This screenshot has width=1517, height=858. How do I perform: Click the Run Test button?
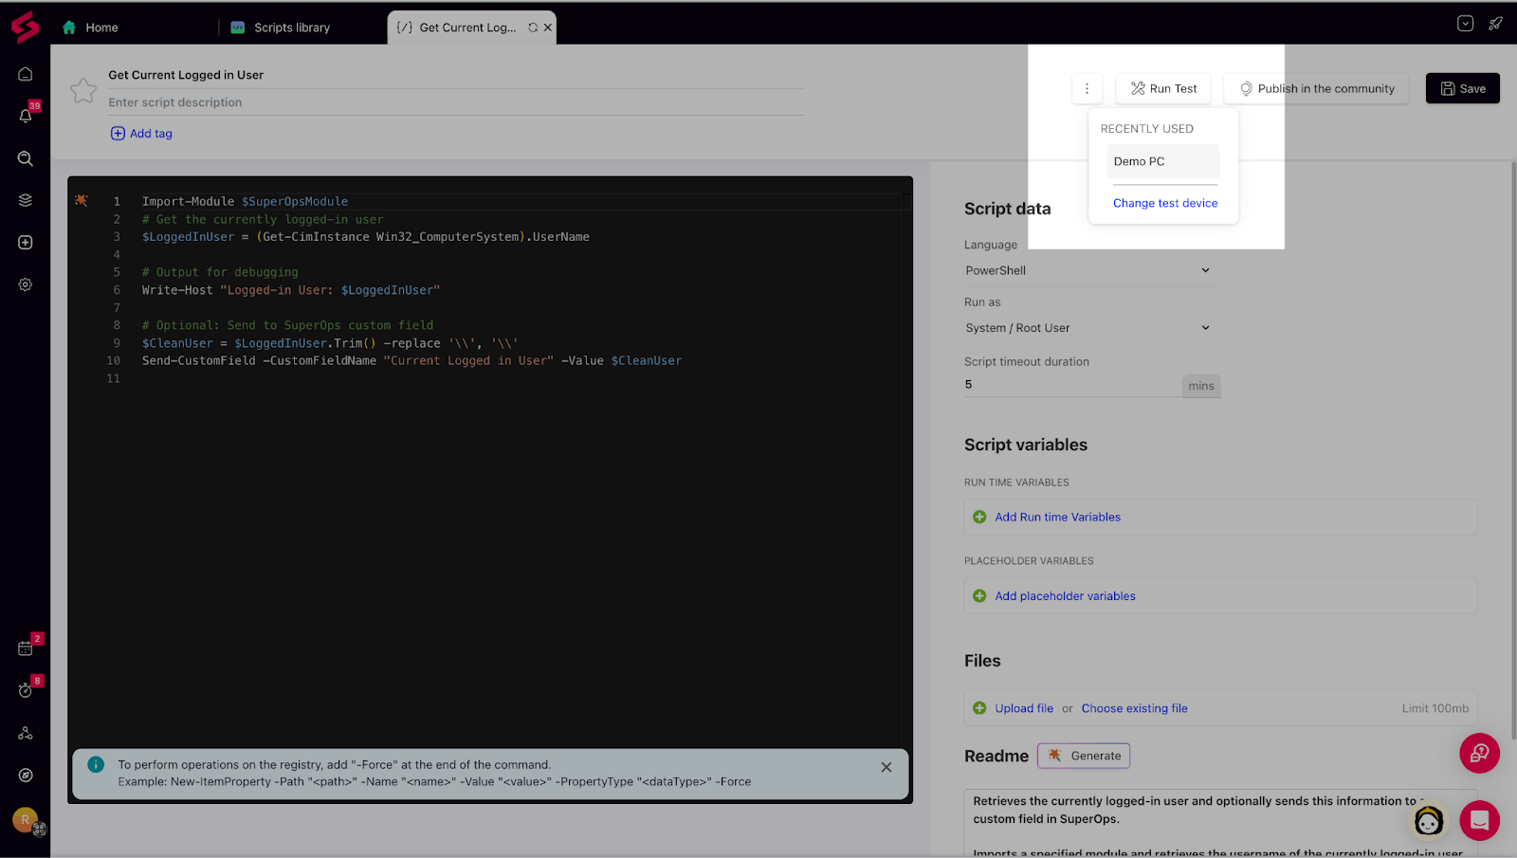[x=1163, y=88]
